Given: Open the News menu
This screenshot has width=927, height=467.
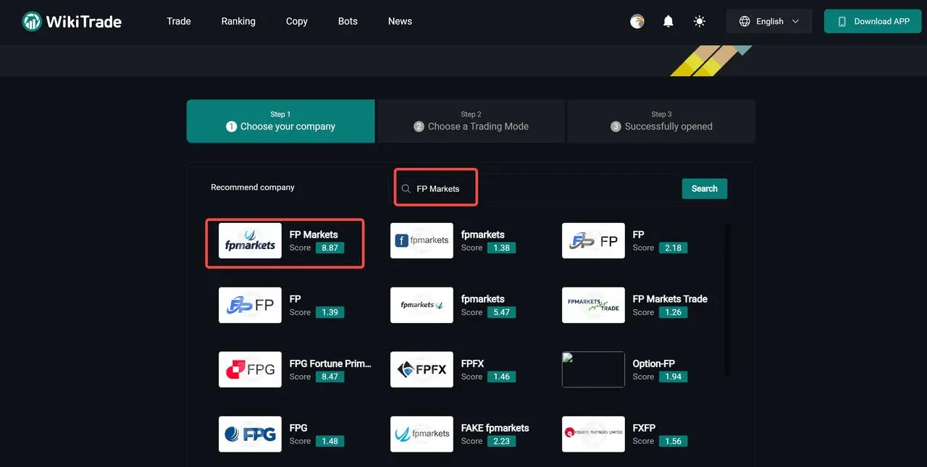Looking at the screenshot, I should click(400, 21).
